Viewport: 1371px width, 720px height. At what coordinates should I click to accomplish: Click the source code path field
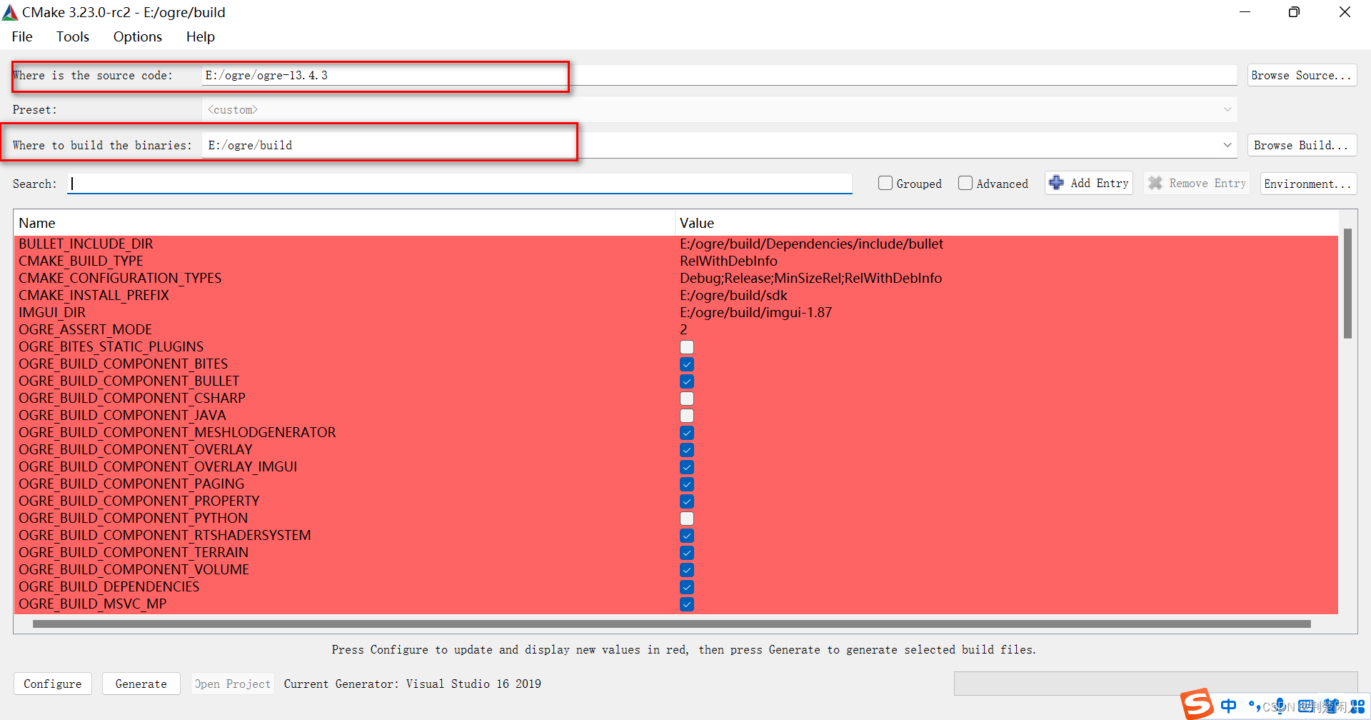click(719, 75)
